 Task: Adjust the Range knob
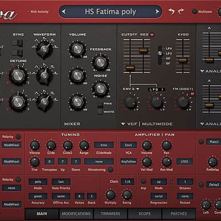coord(84,145)
